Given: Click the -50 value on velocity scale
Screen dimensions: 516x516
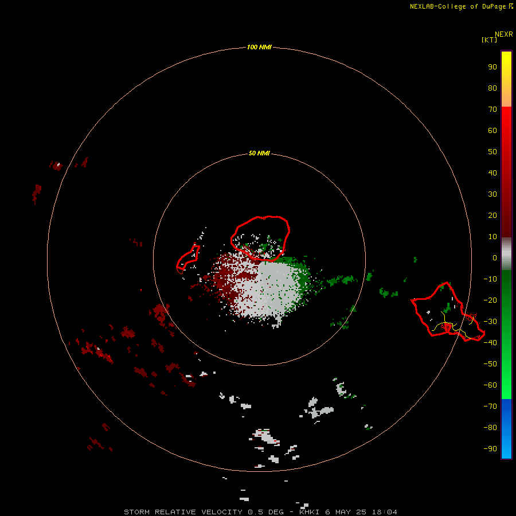Looking at the screenshot, I should [490, 364].
